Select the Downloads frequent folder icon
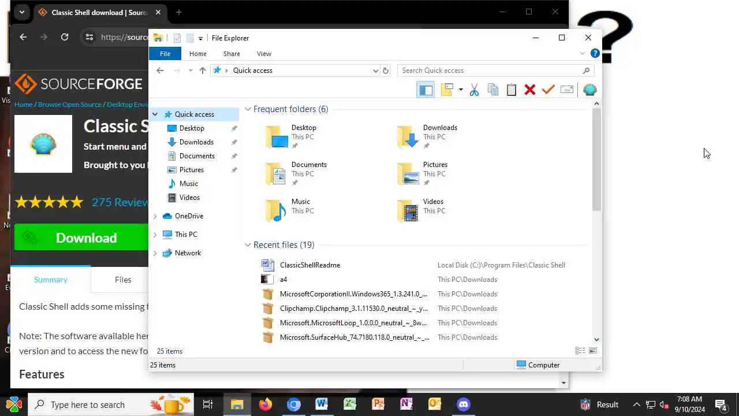This screenshot has height=416, width=739. coord(408,137)
